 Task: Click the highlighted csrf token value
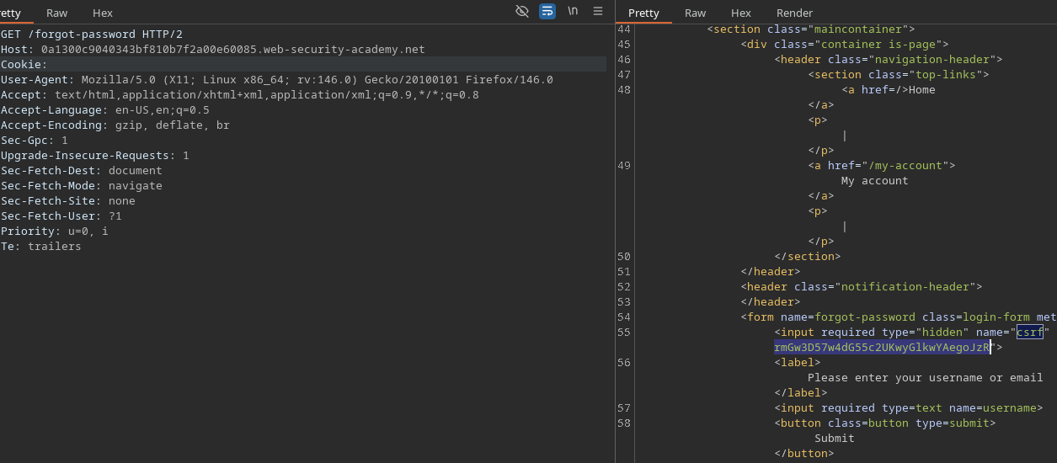[x=882, y=348]
